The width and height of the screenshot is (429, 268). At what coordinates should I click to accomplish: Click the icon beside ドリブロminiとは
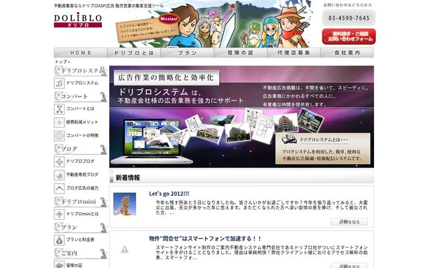pos(59,214)
